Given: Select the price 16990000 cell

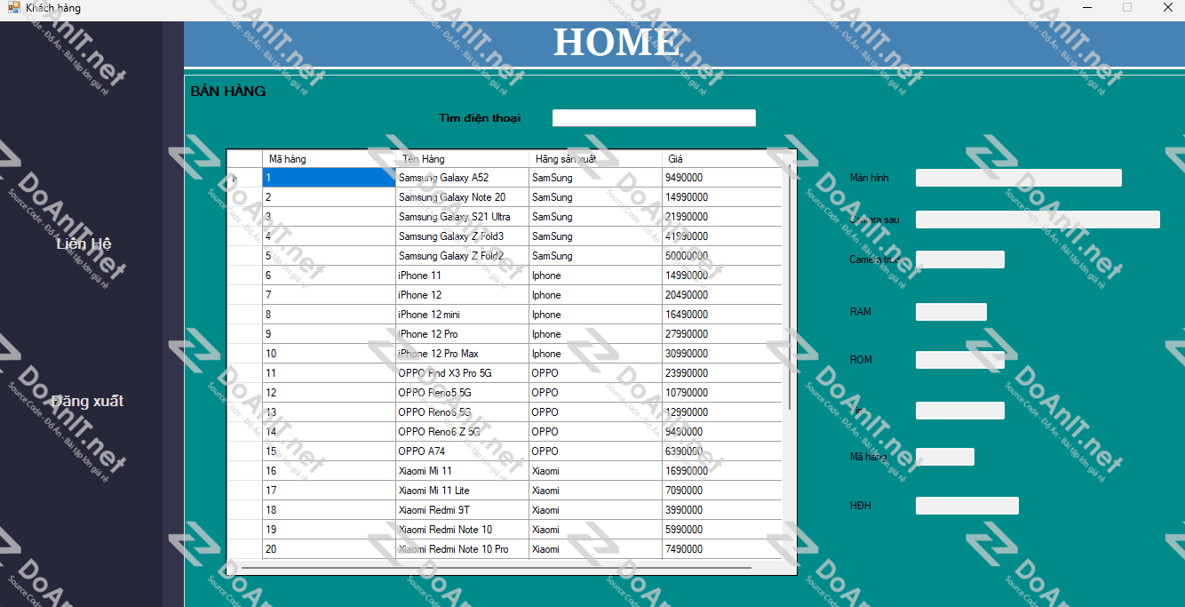Looking at the screenshot, I should point(722,471).
